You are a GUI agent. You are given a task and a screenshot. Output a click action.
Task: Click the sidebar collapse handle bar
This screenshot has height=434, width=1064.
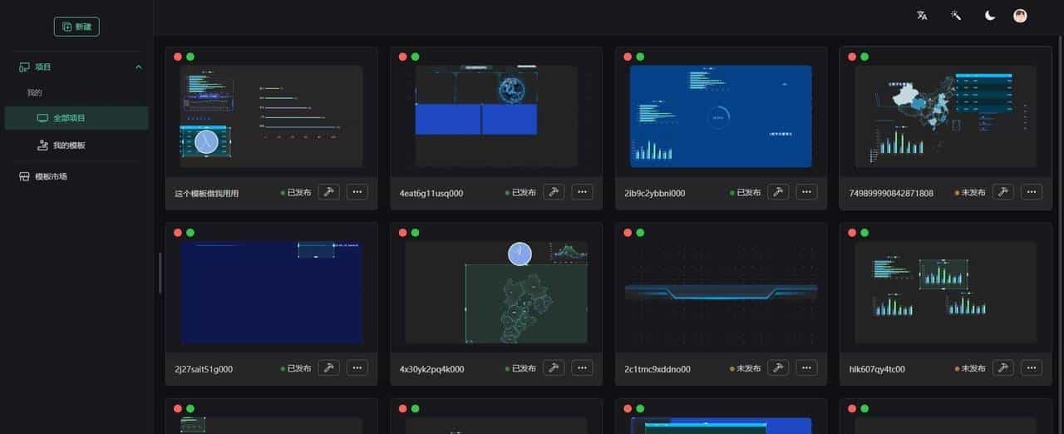160,273
